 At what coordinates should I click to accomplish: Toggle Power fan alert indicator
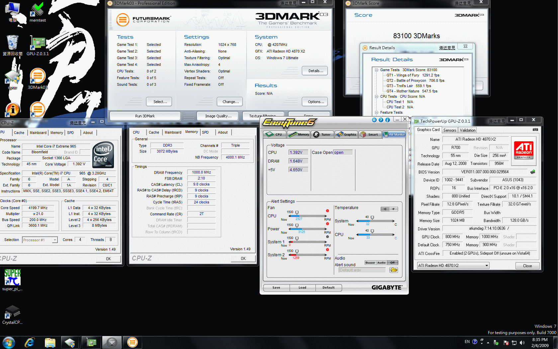(327, 224)
